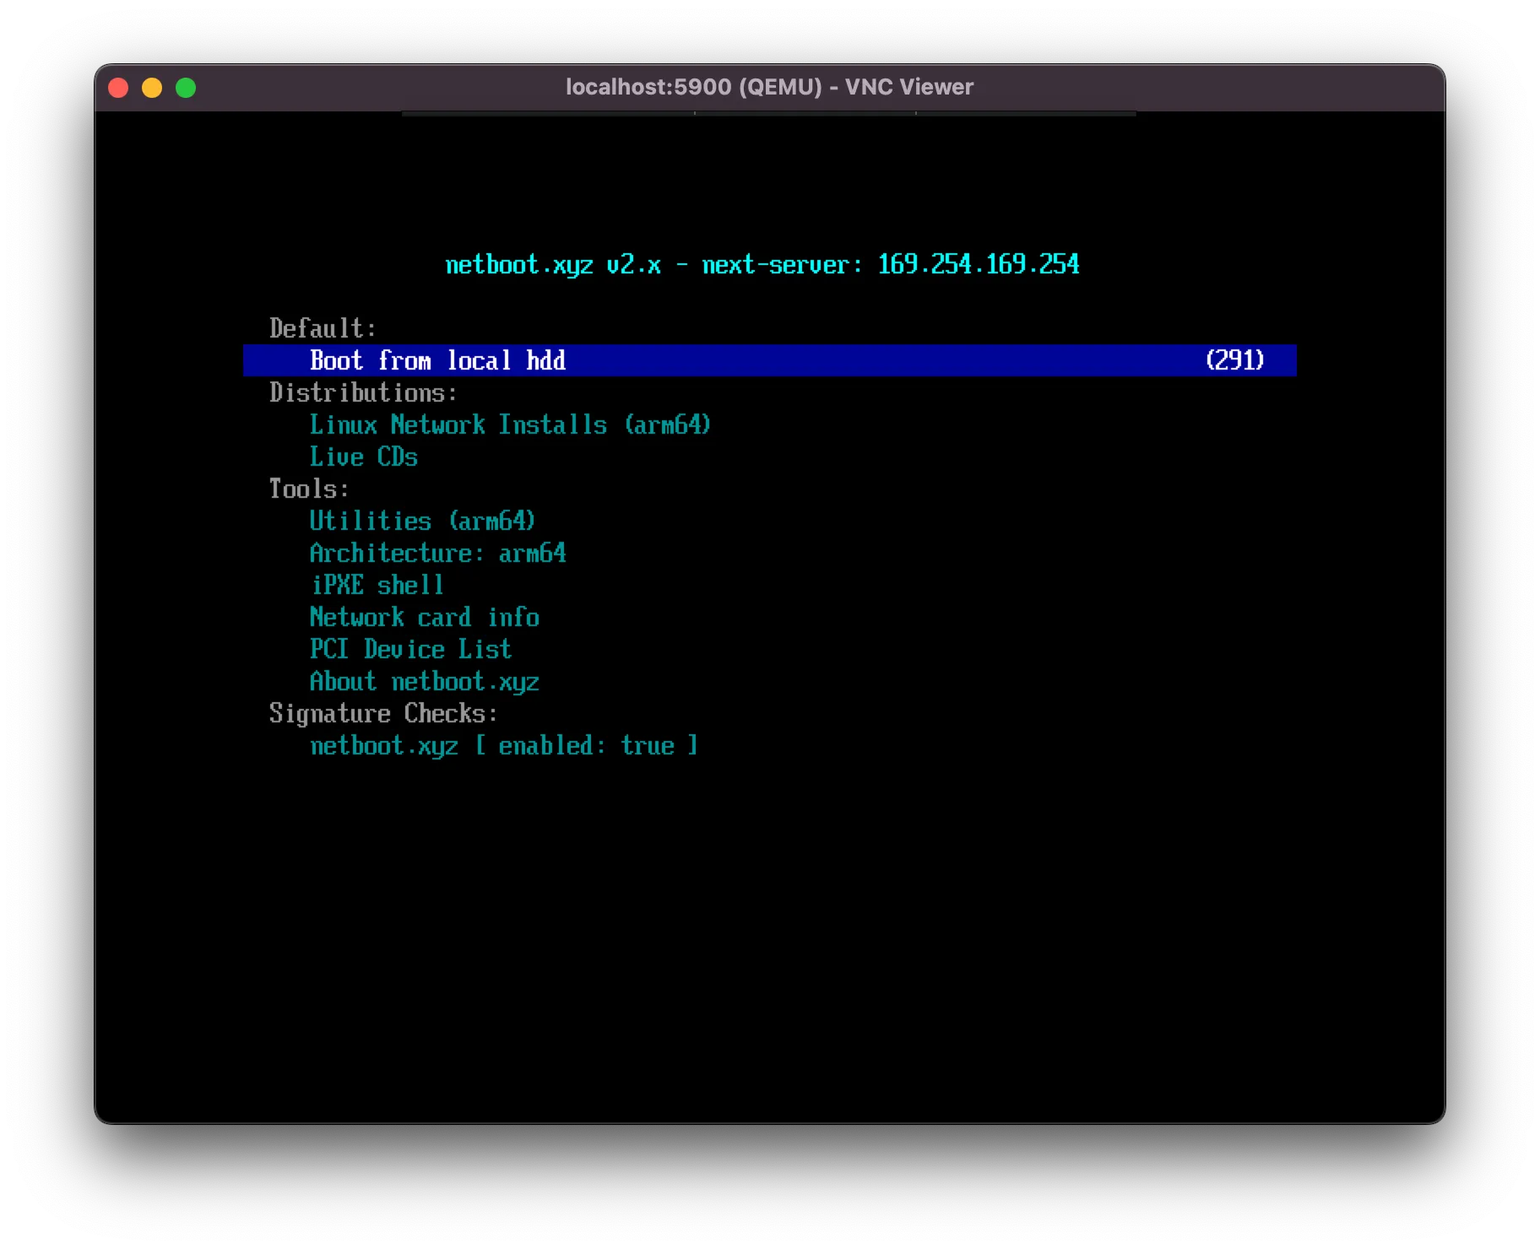Screen dimensions: 1540x1249
Task: Maximize the VNC Viewer window
Action: click(186, 88)
